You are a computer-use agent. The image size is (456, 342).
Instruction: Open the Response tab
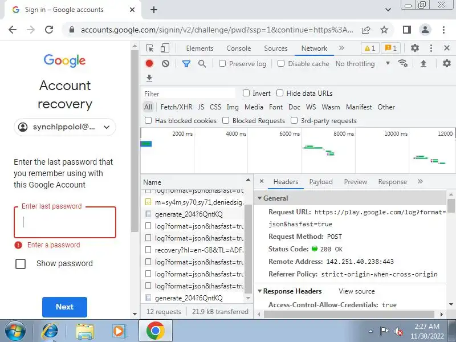pos(392,182)
